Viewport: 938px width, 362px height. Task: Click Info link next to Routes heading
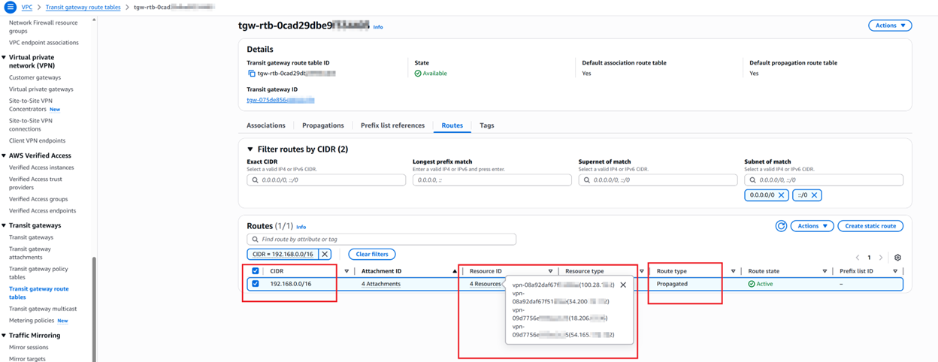pos(301,227)
